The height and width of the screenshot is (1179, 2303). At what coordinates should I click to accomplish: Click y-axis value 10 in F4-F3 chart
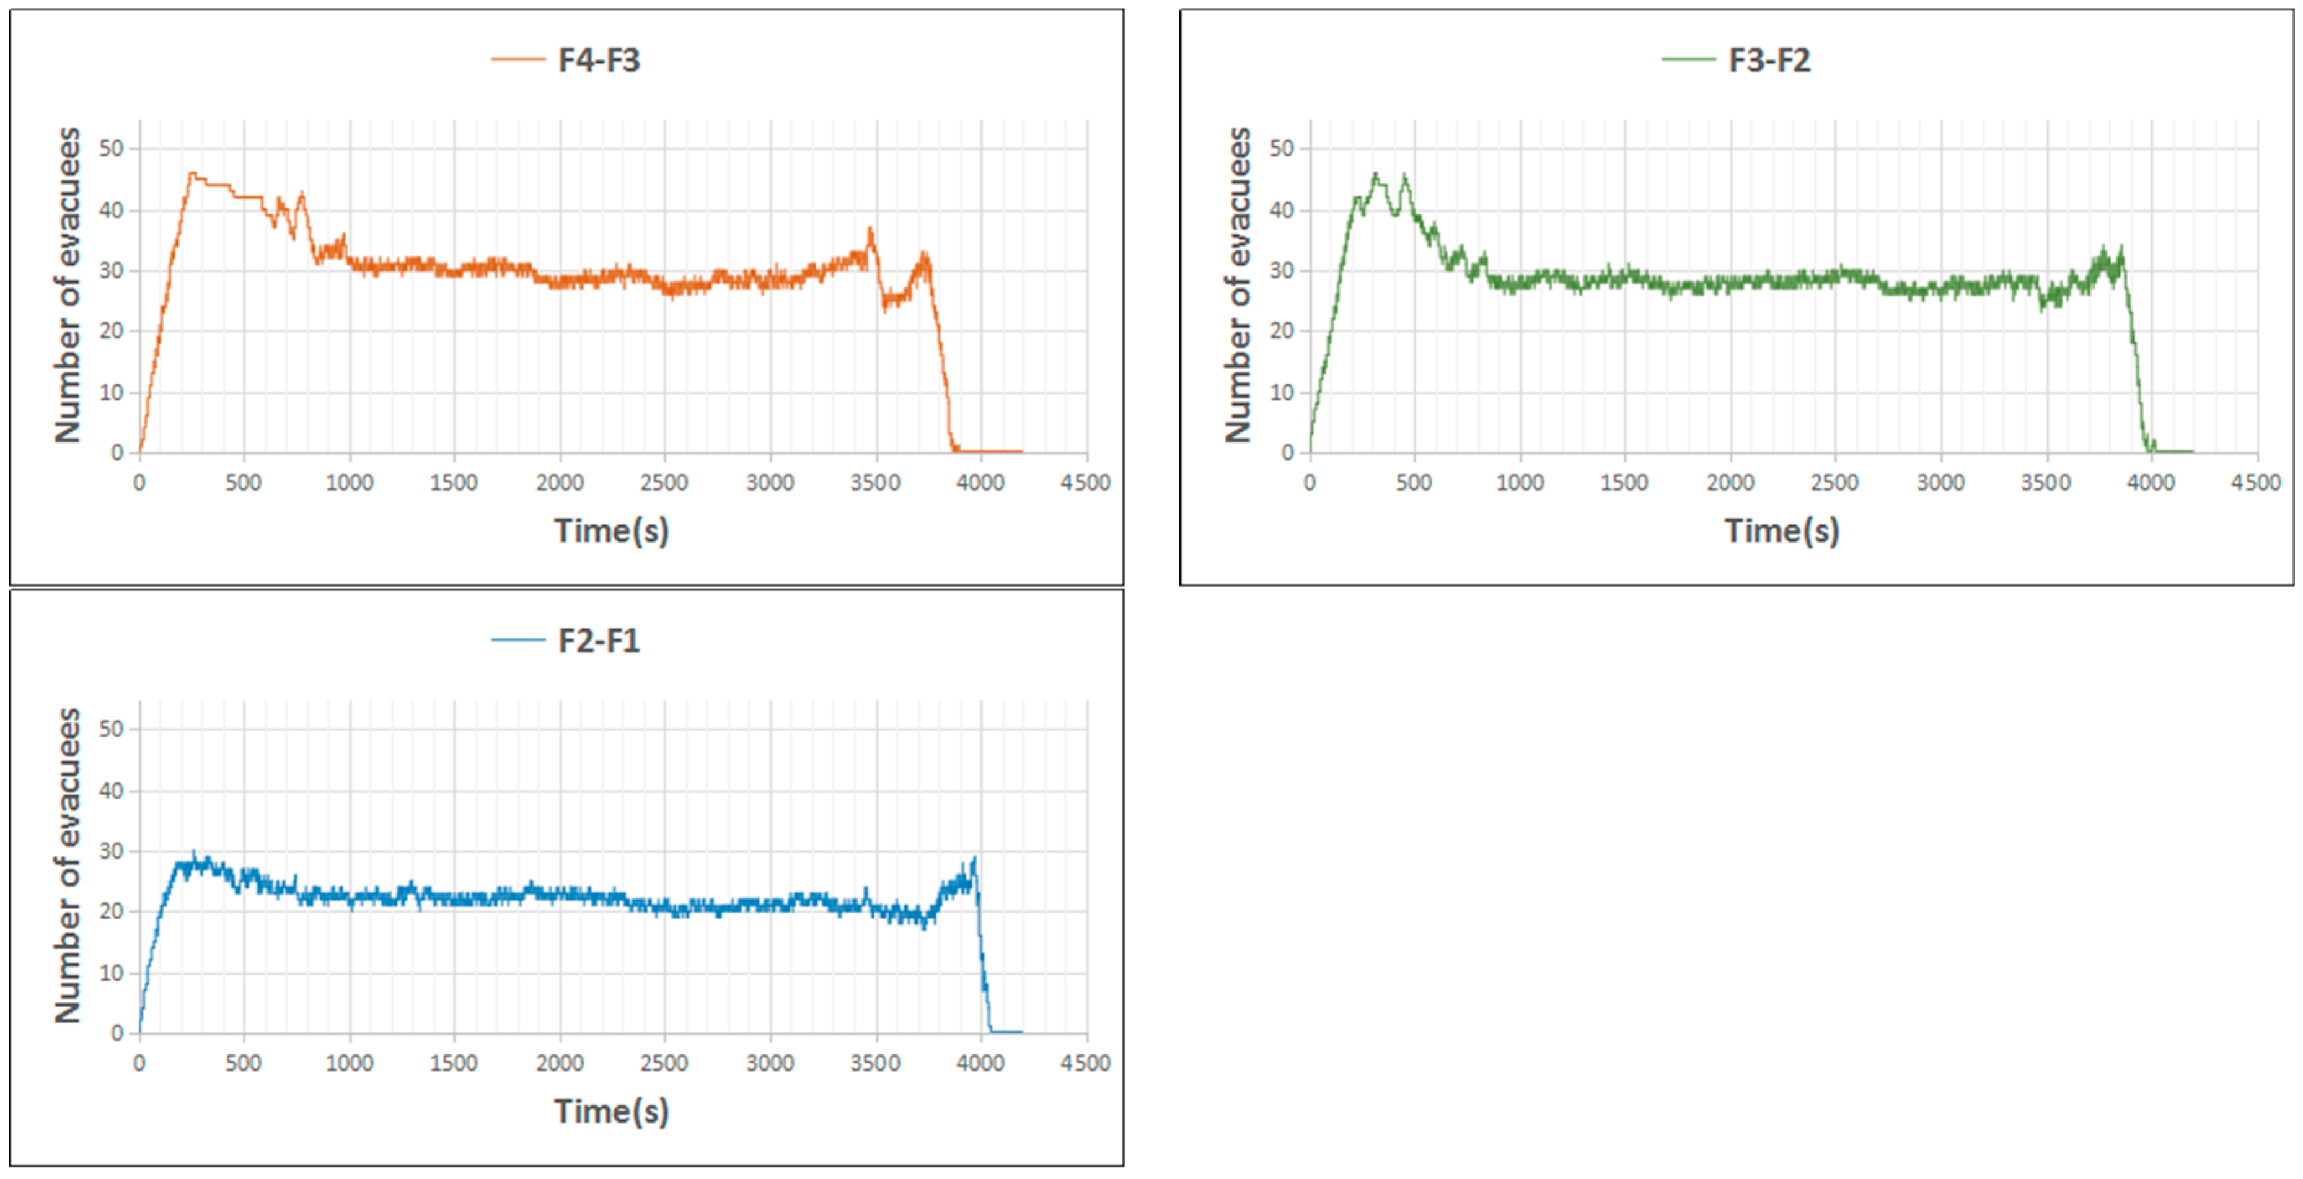point(111,392)
